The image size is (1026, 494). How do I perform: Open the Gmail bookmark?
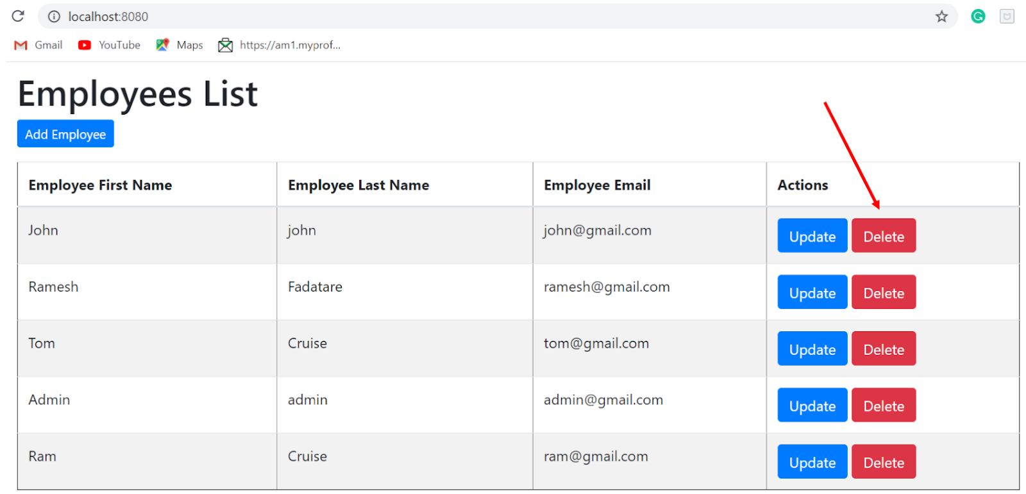(38, 45)
